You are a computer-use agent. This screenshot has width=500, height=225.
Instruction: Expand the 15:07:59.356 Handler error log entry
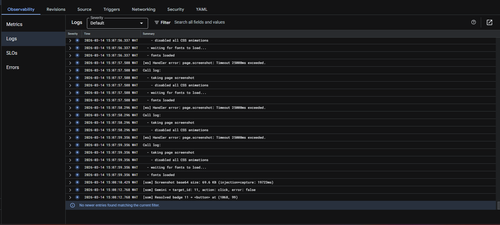(70, 137)
